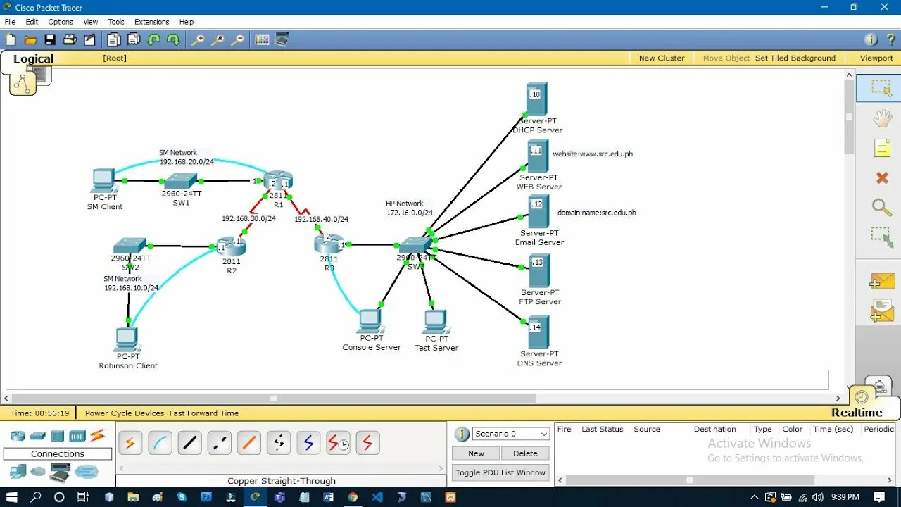
Task: Select the Resize Shape tool
Action: click(882, 237)
